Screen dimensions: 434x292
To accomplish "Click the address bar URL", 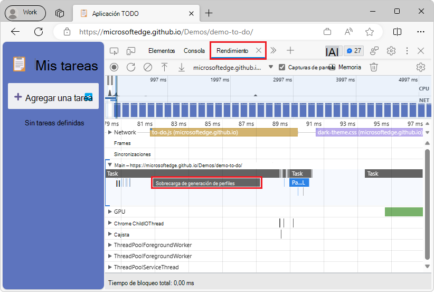I will (x=166, y=32).
